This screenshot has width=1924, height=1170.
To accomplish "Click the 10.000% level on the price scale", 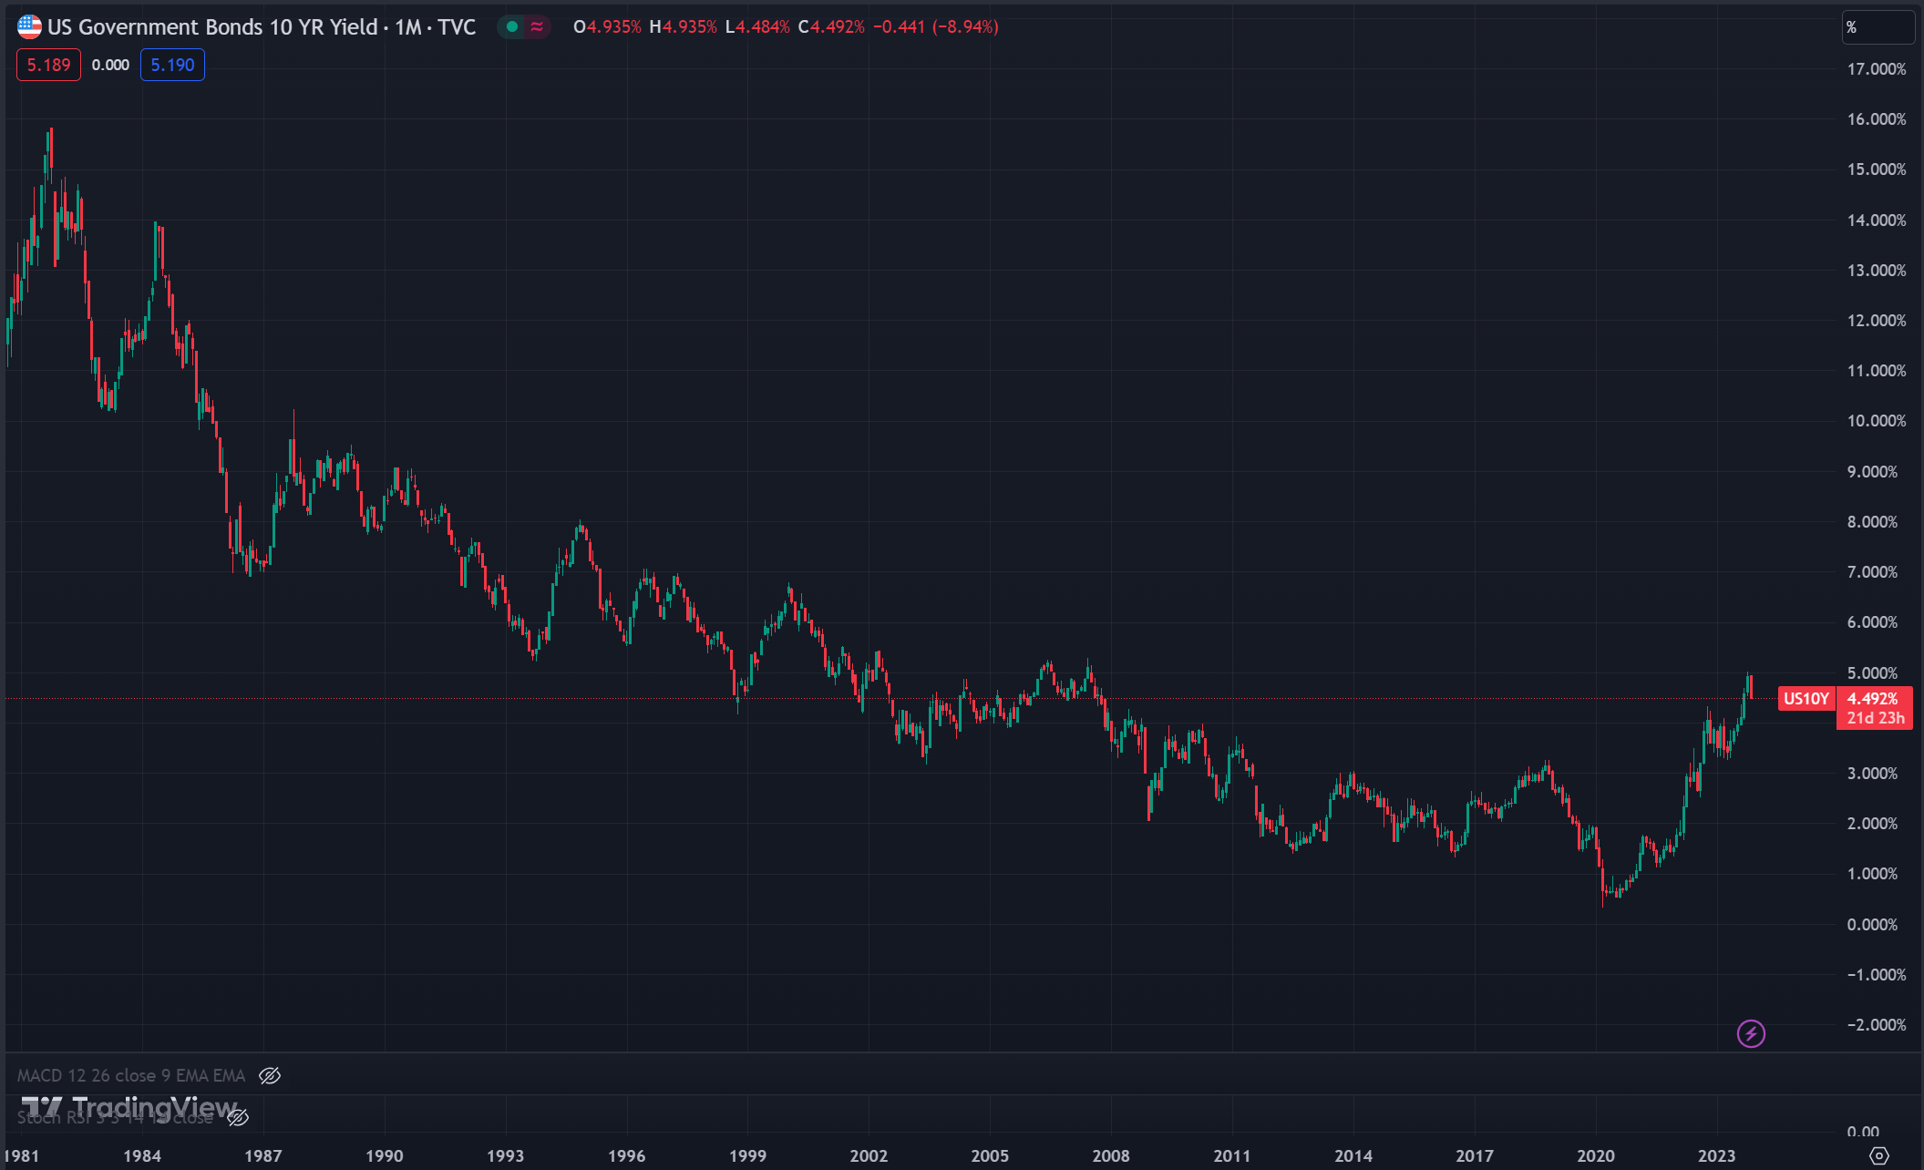I will (1876, 421).
